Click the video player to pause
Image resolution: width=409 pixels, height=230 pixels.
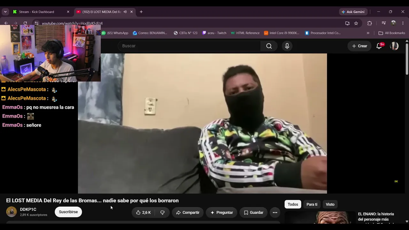coord(202,123)
